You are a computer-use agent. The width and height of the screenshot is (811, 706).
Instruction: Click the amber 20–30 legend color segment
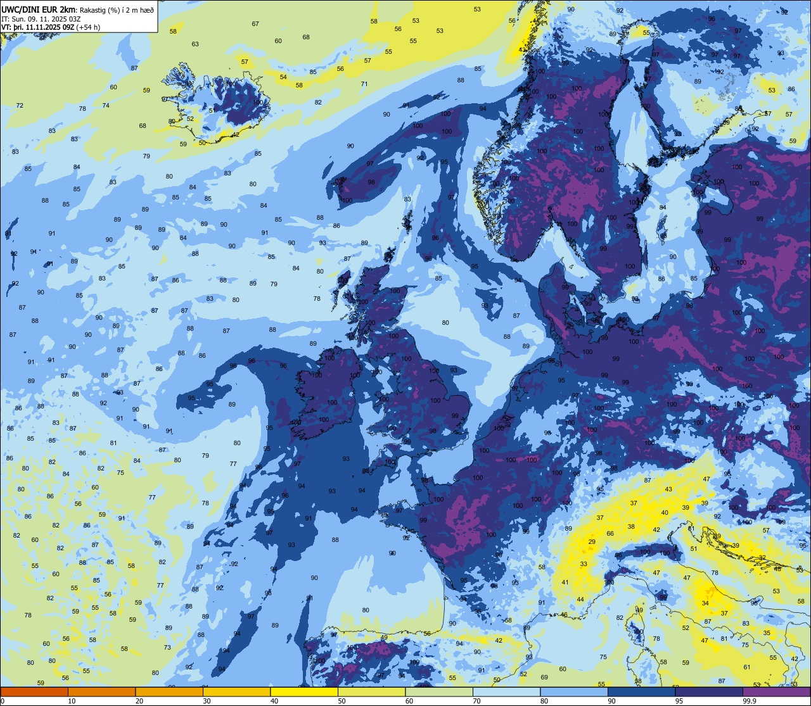[x=169, y=691]
